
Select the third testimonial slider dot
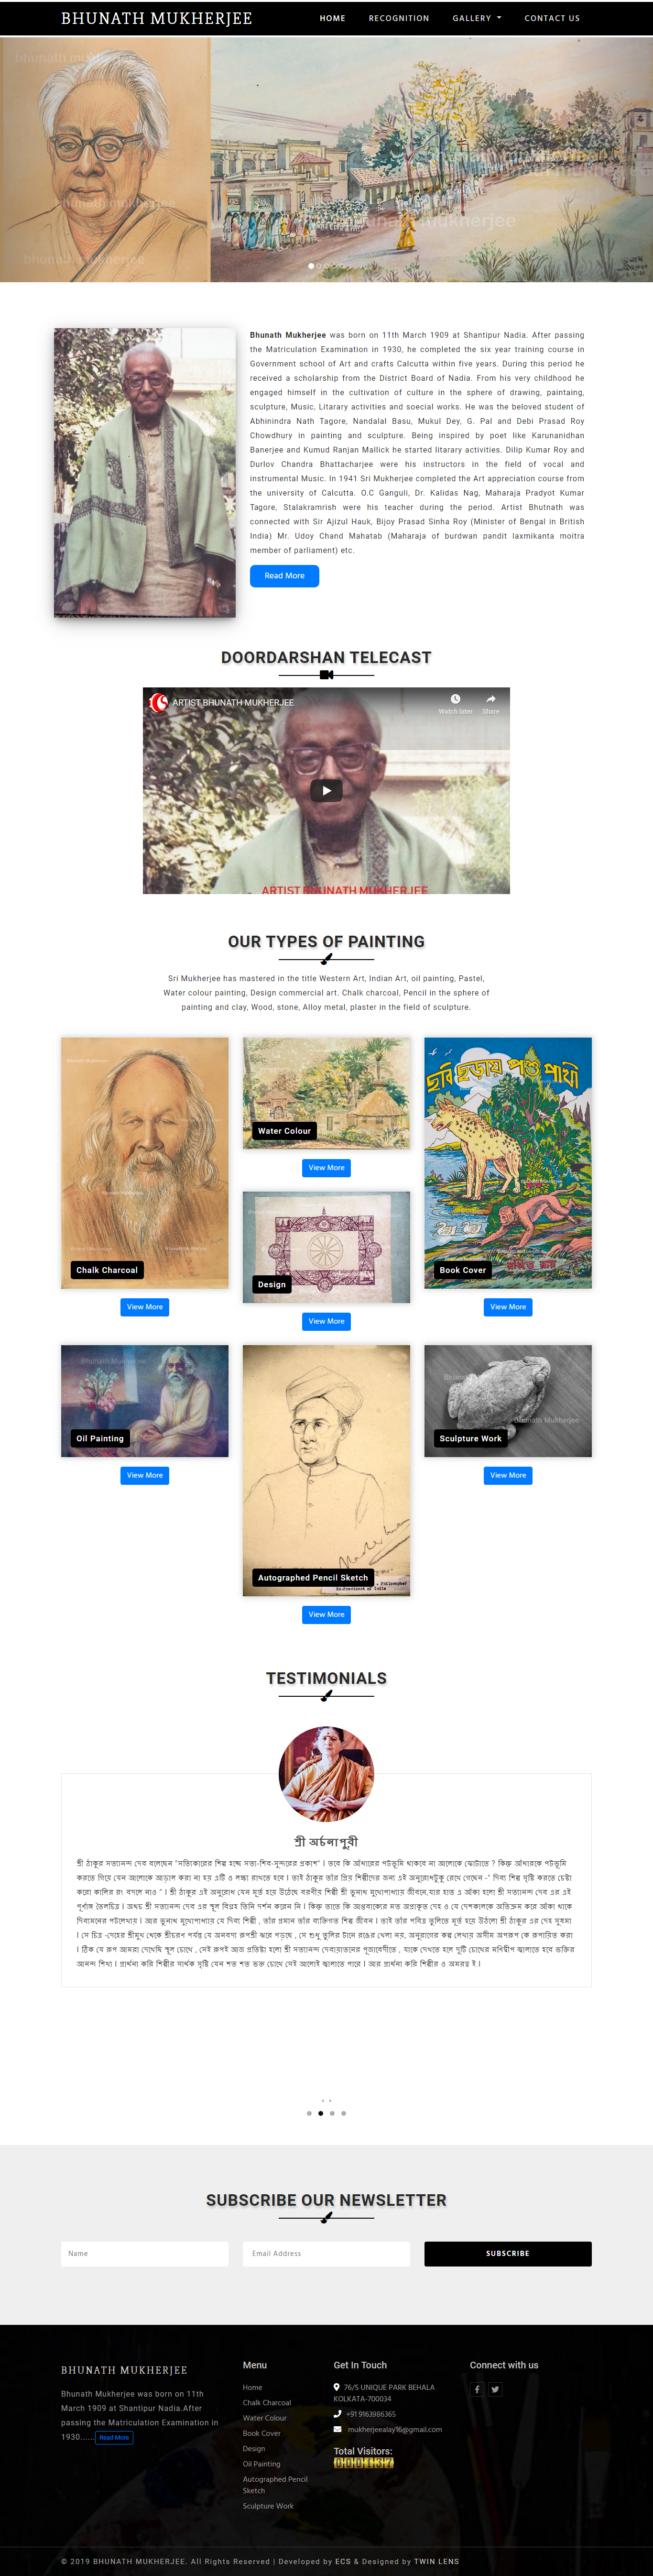click(x=332, y=2114)
